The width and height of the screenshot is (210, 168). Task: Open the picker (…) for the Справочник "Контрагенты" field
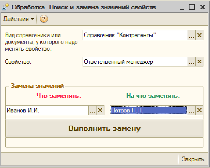[192, 35]
